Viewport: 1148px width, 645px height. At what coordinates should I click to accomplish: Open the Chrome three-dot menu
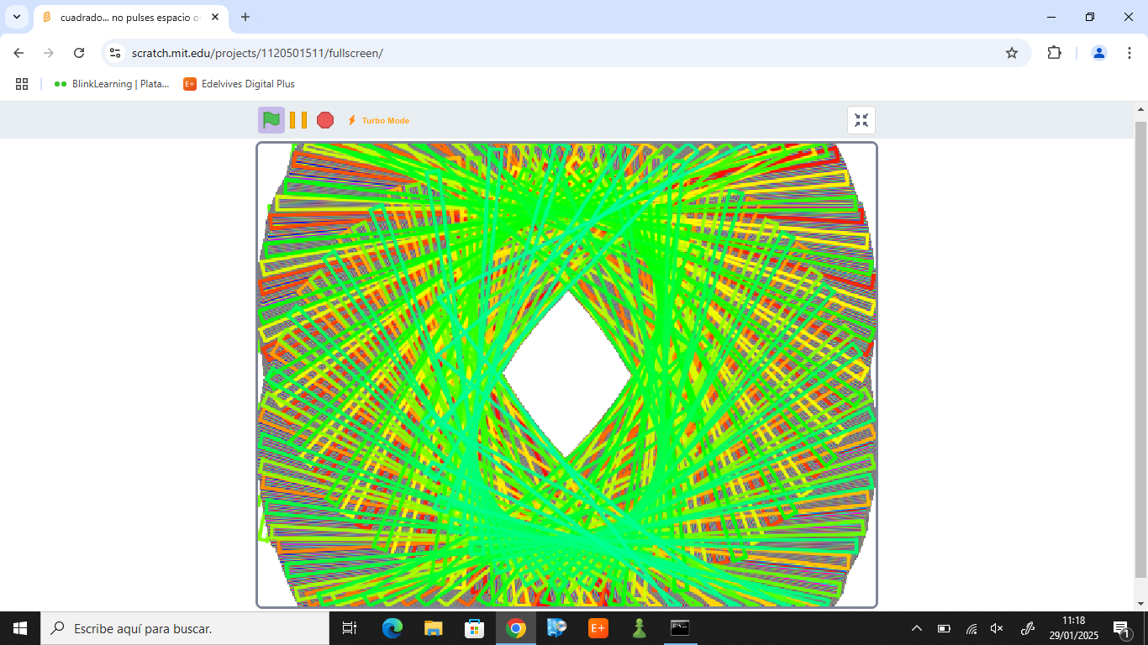pyautogui.click(x=1129, y=53)
